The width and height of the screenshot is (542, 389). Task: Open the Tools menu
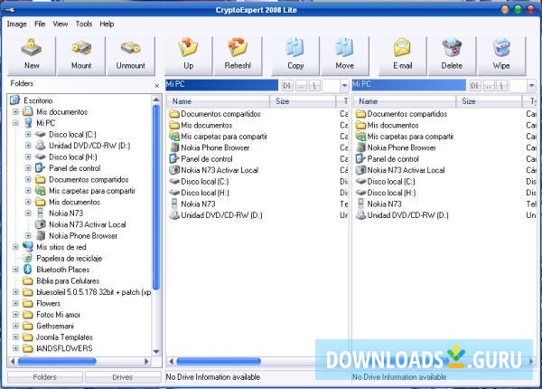click(x=84, y=24)
